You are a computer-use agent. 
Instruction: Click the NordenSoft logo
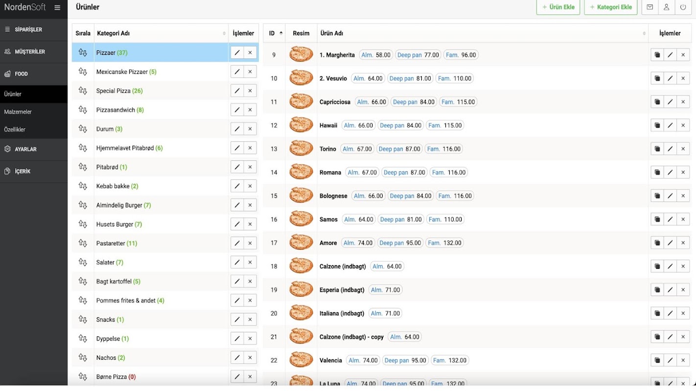[x=25, y=7]
